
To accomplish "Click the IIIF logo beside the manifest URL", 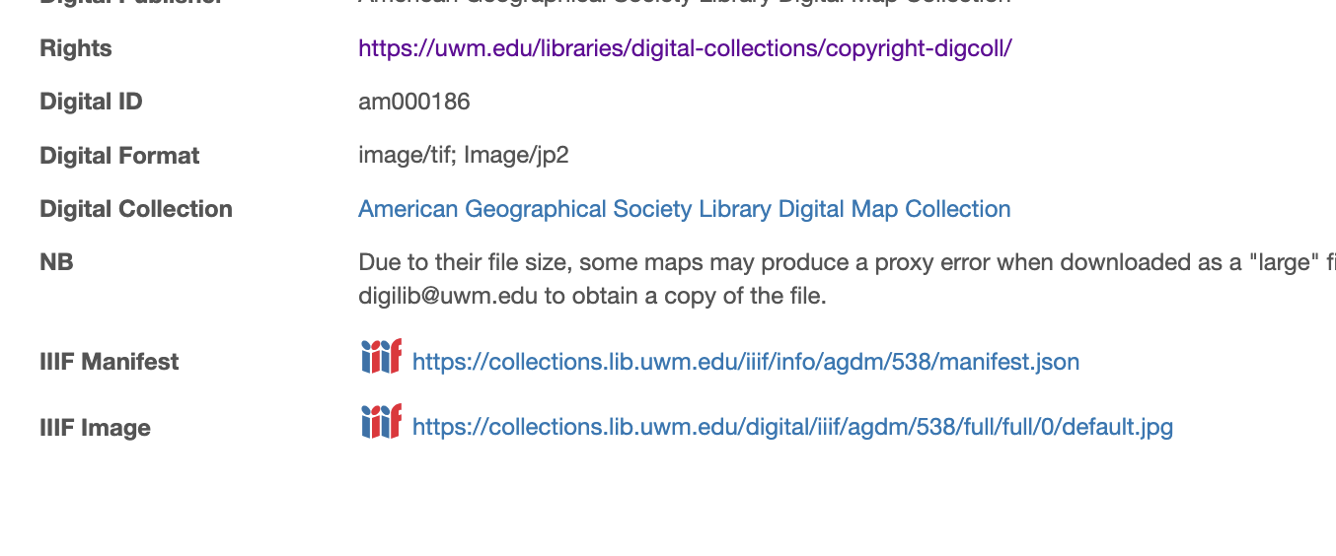I will pos(381,357).
